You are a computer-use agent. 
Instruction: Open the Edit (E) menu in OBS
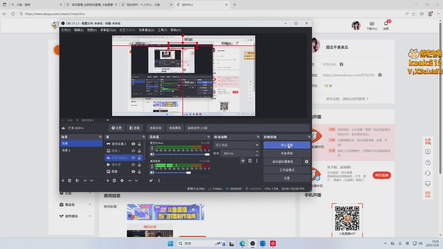79,30
